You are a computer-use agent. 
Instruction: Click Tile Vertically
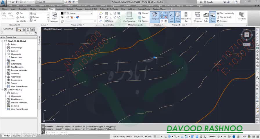click(x=224, y=17)
